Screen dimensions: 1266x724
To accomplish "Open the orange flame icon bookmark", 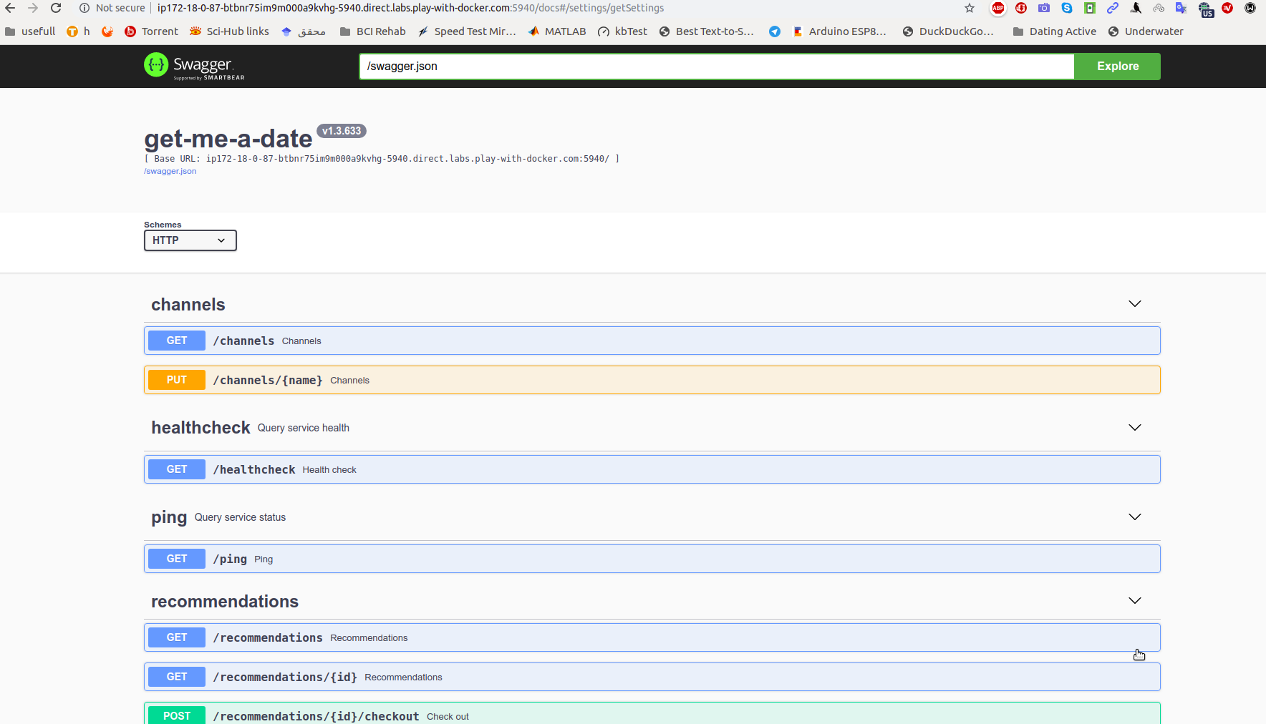I will point(107,31).
